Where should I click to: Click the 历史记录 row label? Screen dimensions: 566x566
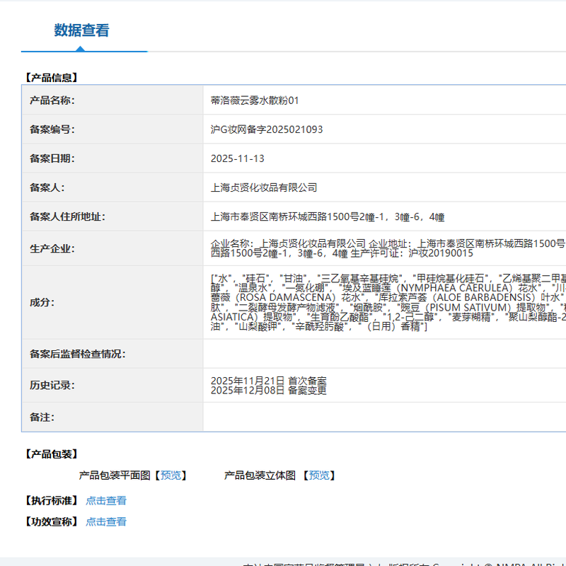[x=52, y=386]
